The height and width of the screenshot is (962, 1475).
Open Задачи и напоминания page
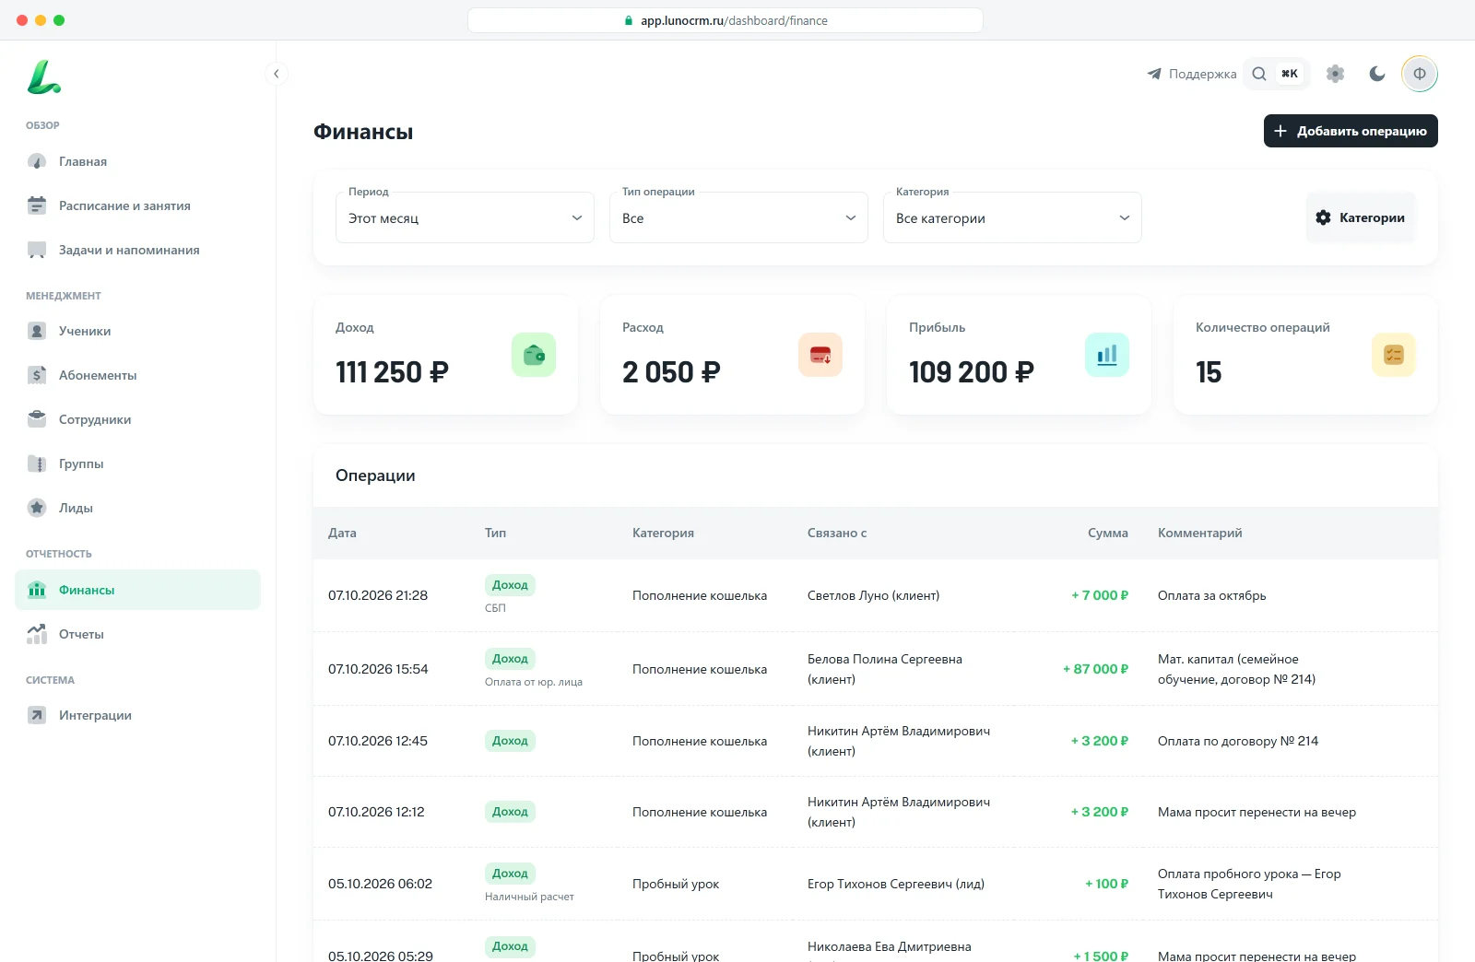pos(137,250)
